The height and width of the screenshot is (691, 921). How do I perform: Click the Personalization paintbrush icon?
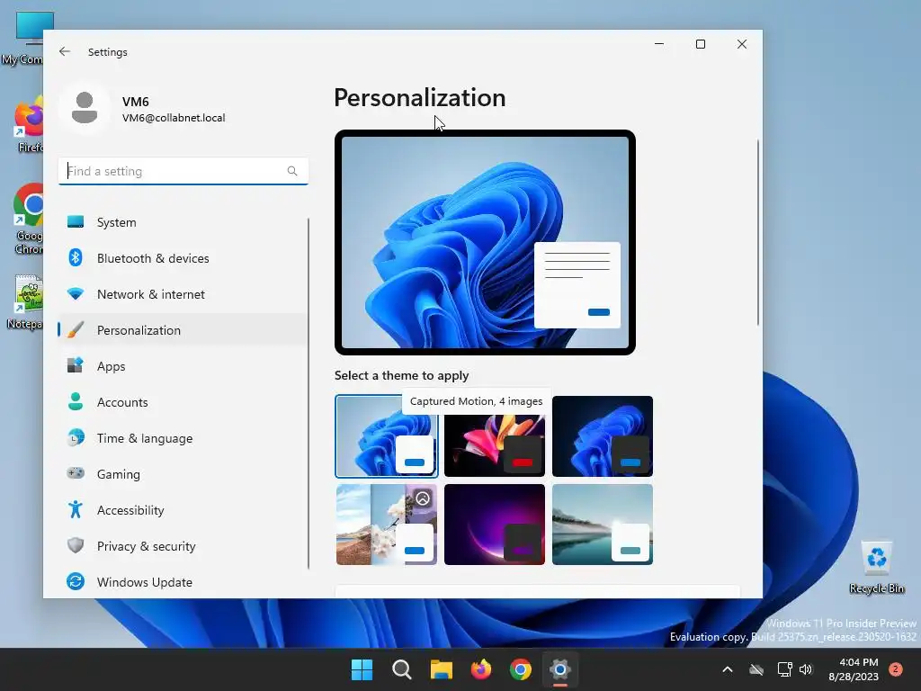click(x=76, y=329)
